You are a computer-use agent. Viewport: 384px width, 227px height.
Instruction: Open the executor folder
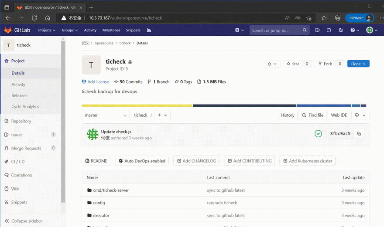click(x=101, y=216)
